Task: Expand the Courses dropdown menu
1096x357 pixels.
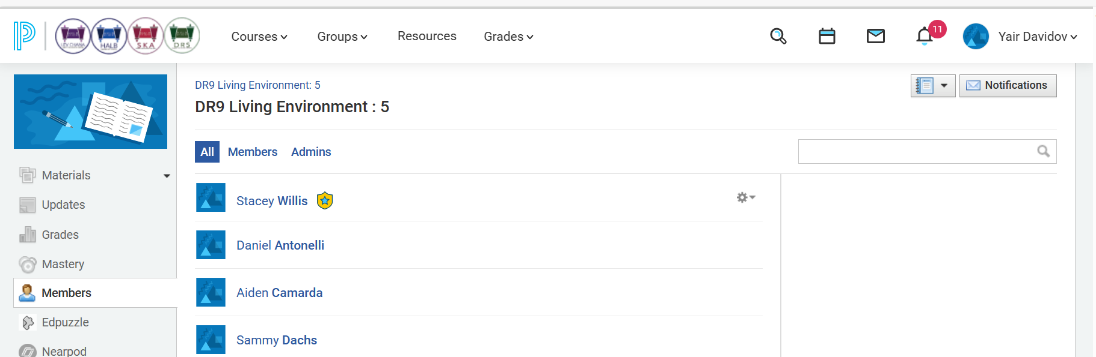Action: point(259,37)
